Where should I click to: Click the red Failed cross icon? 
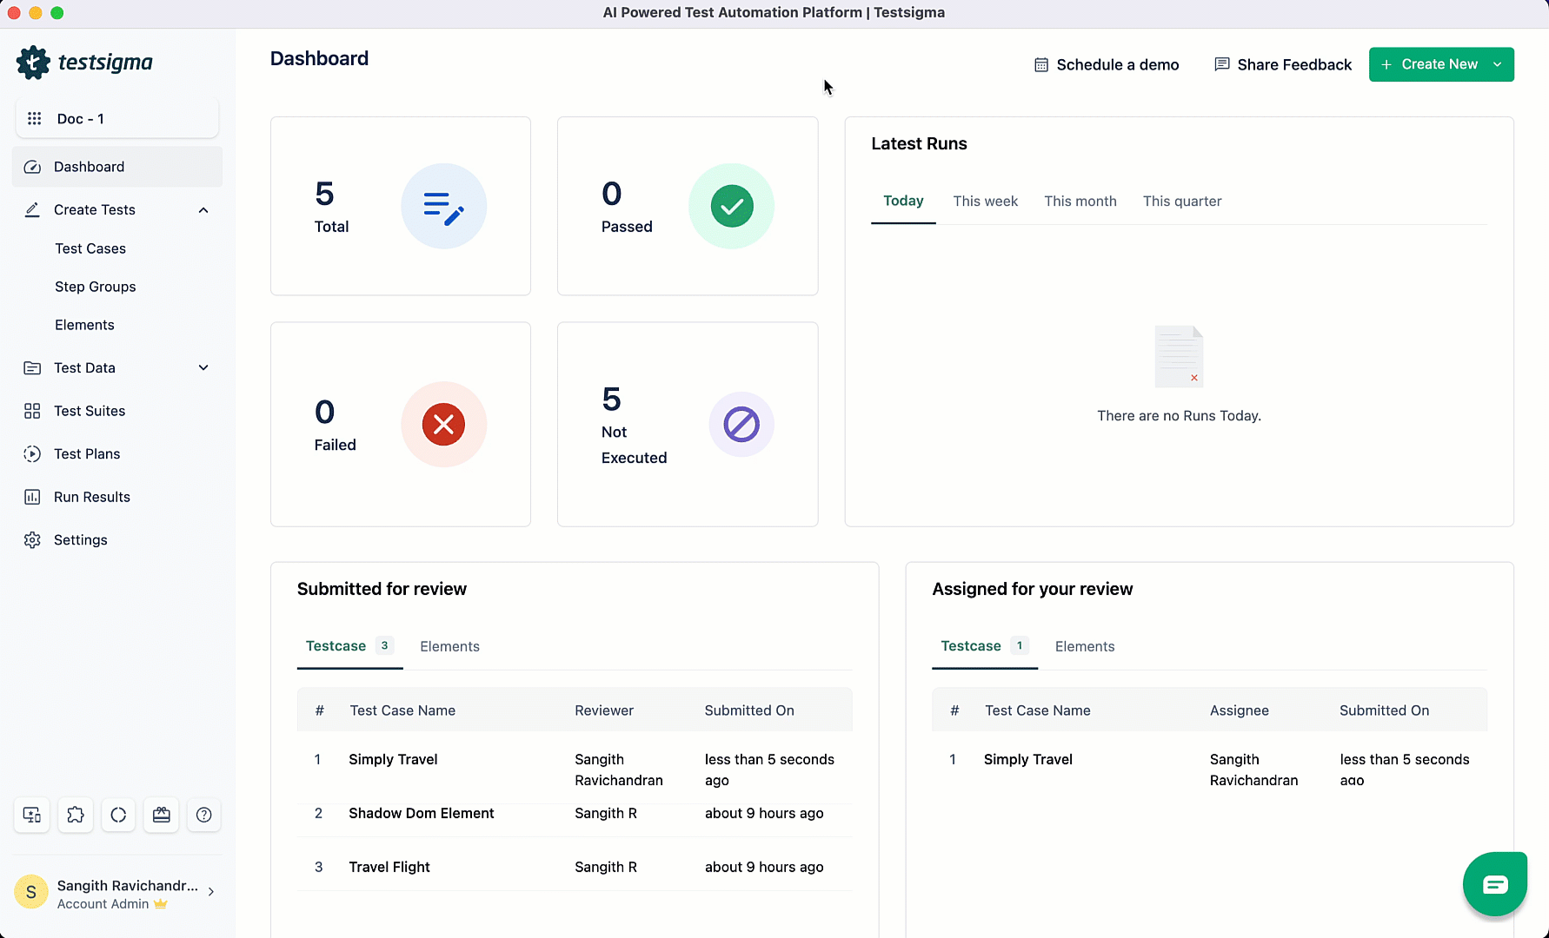[443, 425]
